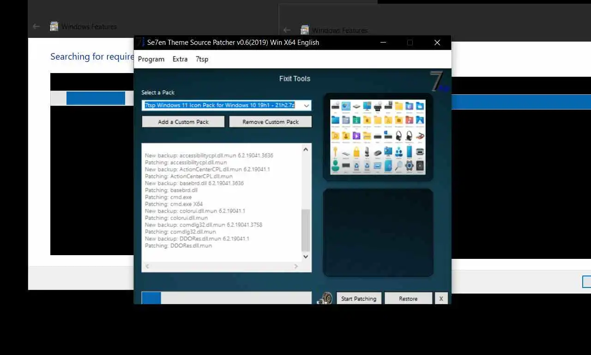Click the Remove Custom Pack button
Screen dimensions: 591x355
pyautogui.click(x=271, y=122)
